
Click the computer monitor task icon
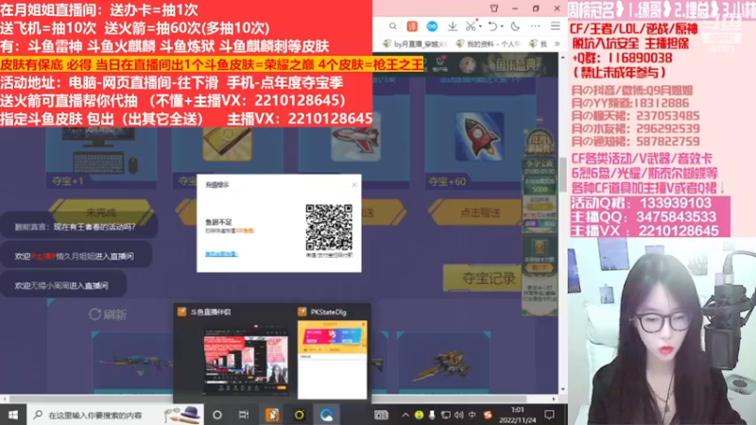point(100,150)
